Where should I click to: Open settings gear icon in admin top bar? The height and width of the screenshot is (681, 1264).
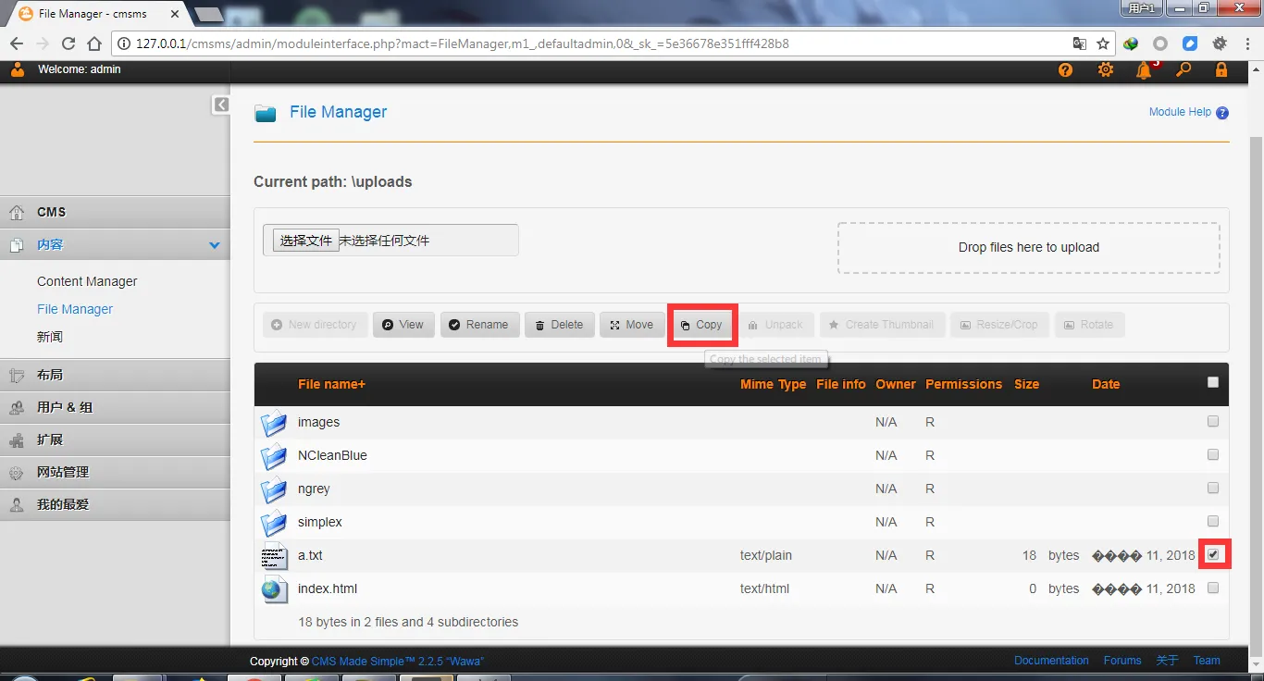coord(1105,70)
